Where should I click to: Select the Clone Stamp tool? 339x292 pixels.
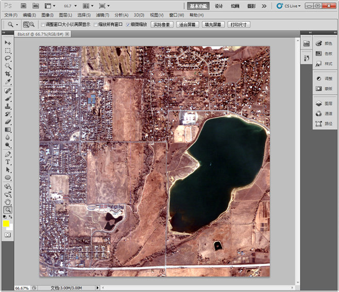(8, 106)
